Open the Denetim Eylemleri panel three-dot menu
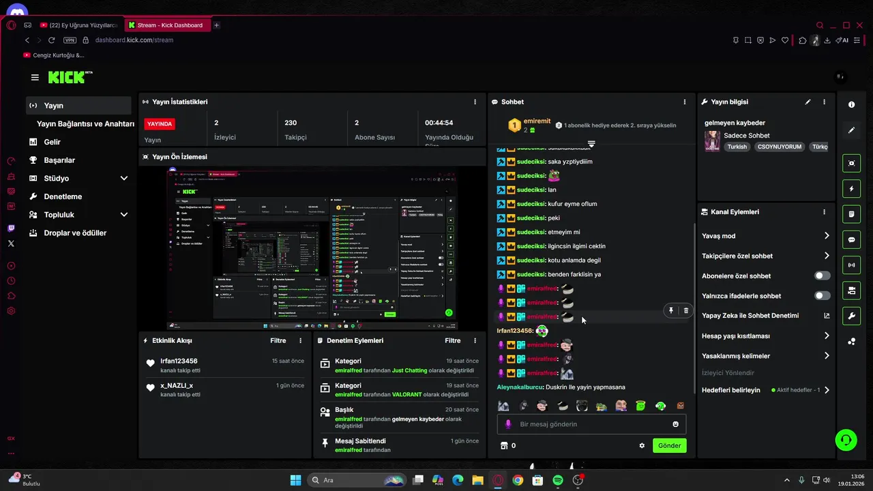This screenshot has height=491, width=873. (x=475, y=340)
